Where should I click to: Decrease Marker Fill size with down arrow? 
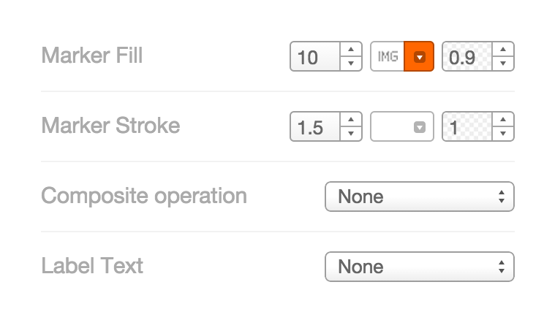351,64
